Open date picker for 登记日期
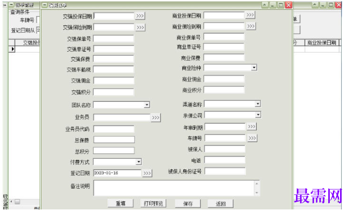 click(x=147, y=173)
